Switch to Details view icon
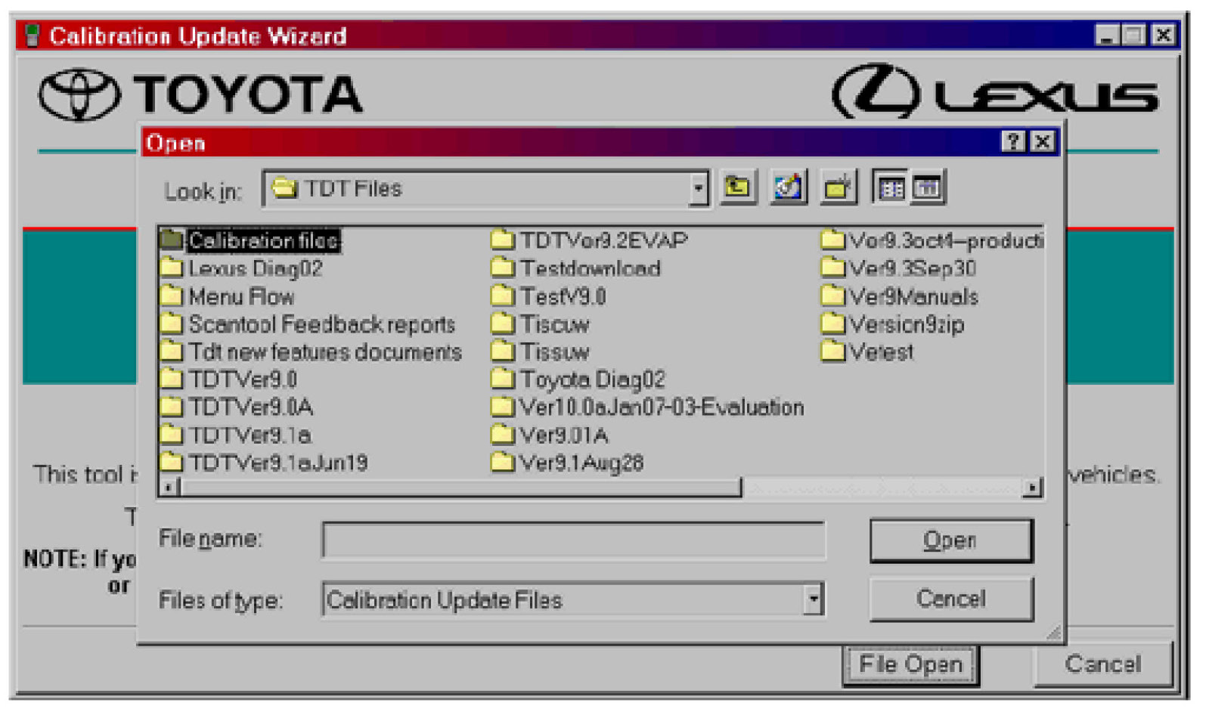 point(926,187)
